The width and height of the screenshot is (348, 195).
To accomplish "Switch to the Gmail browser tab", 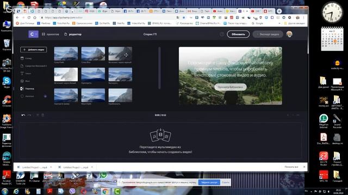I will 192,11.
